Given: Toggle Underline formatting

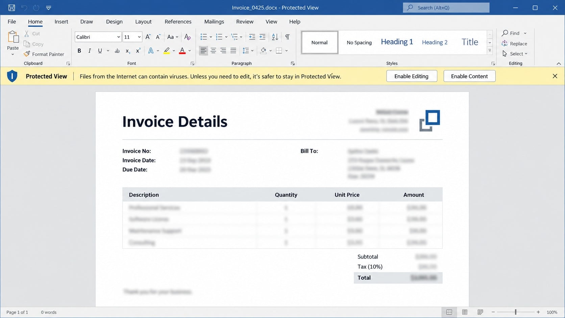Looking at the screenshot, I should [100, 51].
